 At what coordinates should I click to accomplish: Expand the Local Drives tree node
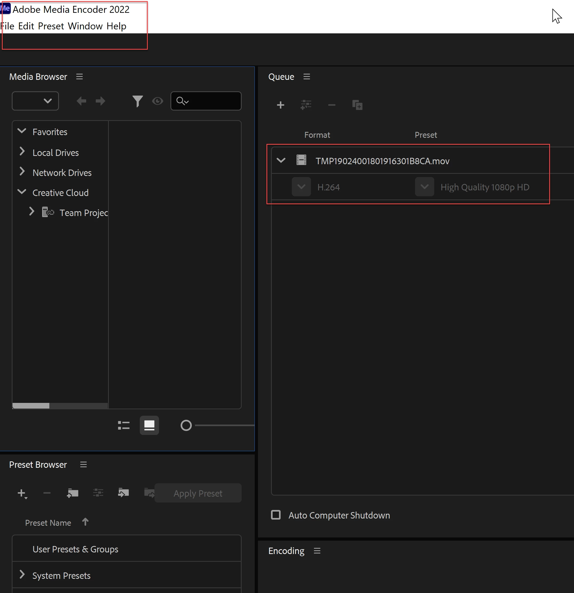(22, 151)
